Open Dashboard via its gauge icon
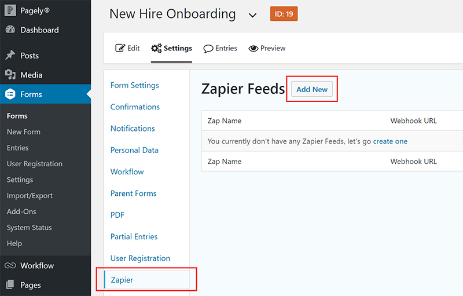The height and width of the screenshot is (296, 463). coord(10,30)
